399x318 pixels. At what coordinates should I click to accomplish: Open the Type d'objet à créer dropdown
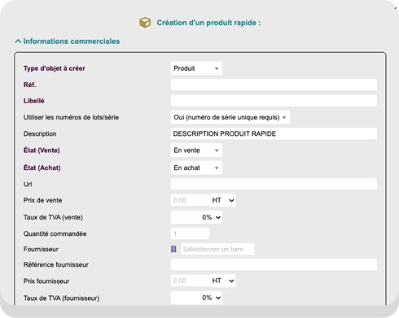pyautogui.click(x=196, y=68)
